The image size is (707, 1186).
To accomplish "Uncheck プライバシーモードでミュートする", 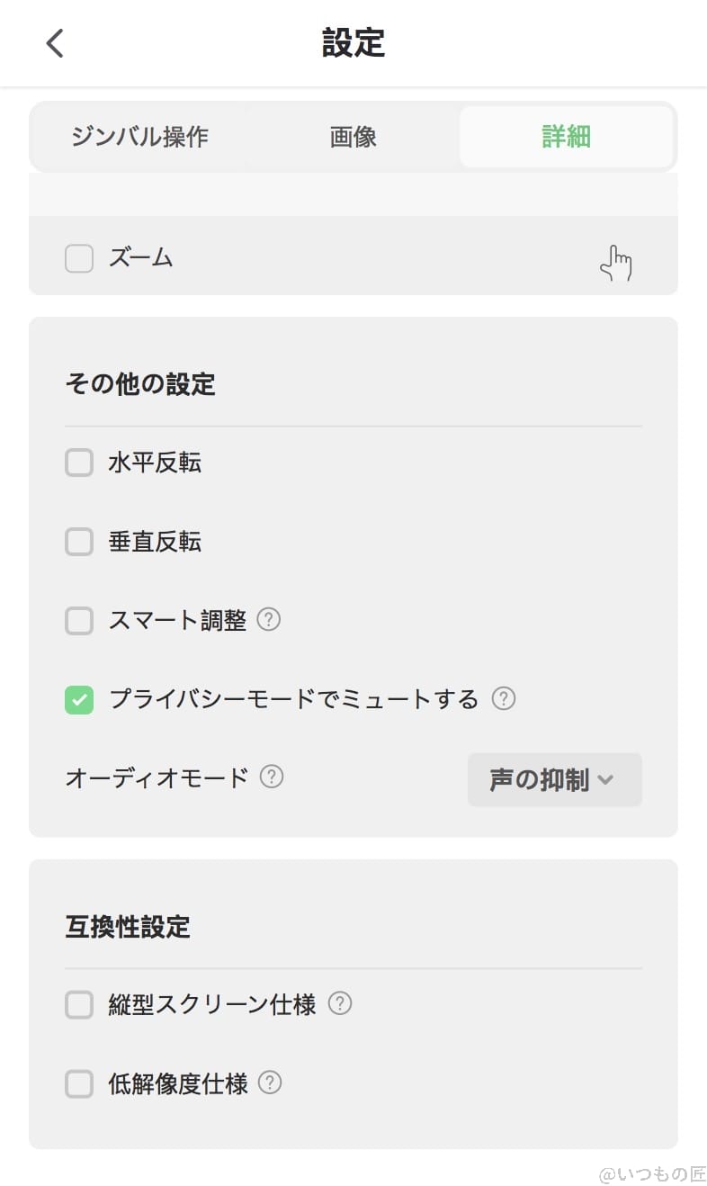I will coord(79,699).
